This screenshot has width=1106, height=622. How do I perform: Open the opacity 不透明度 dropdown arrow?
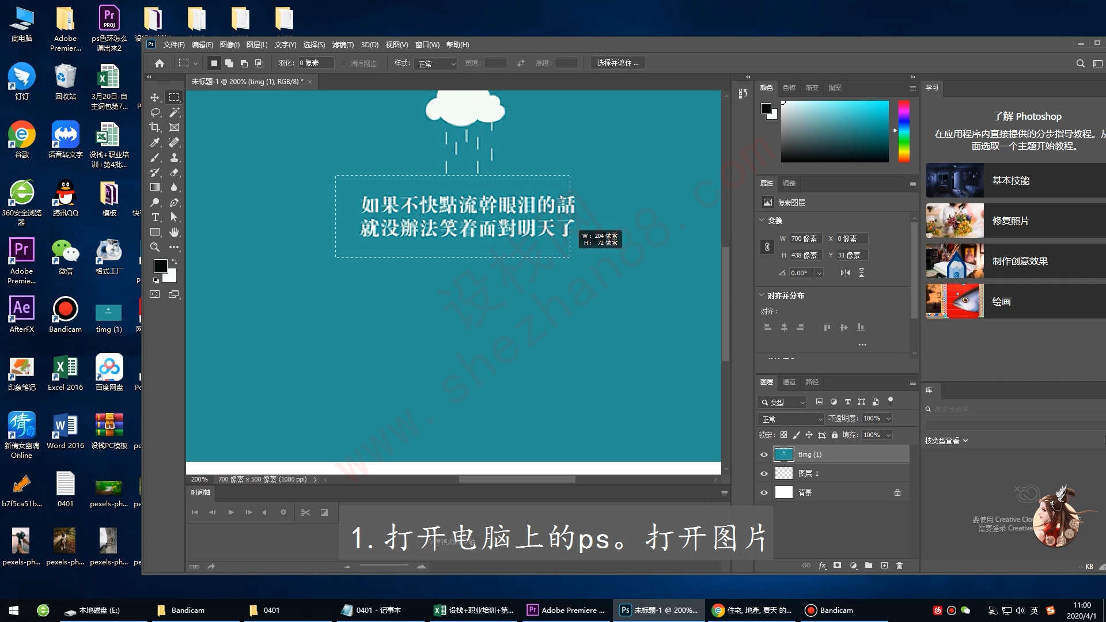888,419
